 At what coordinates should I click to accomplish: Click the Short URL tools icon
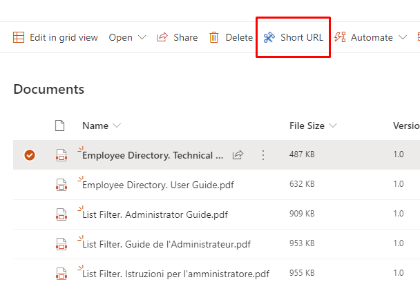tap(269, 37)
